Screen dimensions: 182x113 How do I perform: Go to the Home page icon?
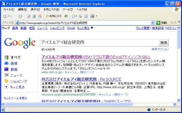(x=40, y=16)
